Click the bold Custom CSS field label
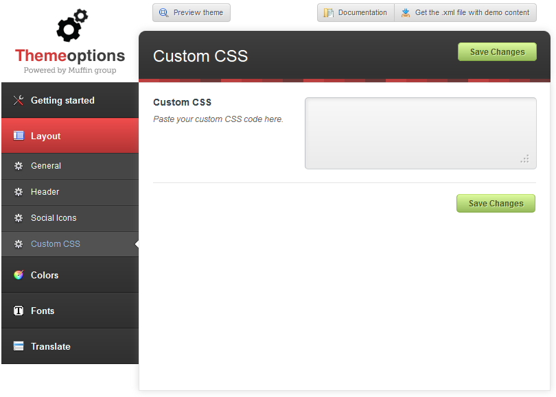 pyautogui.click(x=183, y=102)
